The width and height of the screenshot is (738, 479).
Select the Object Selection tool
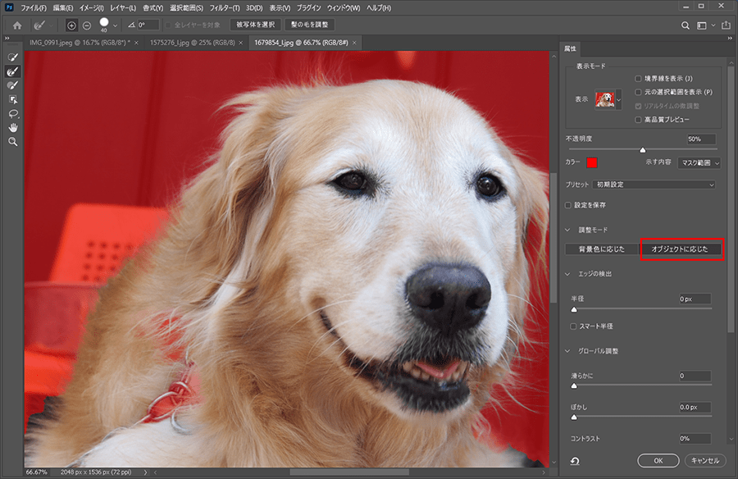click(13, 99)
